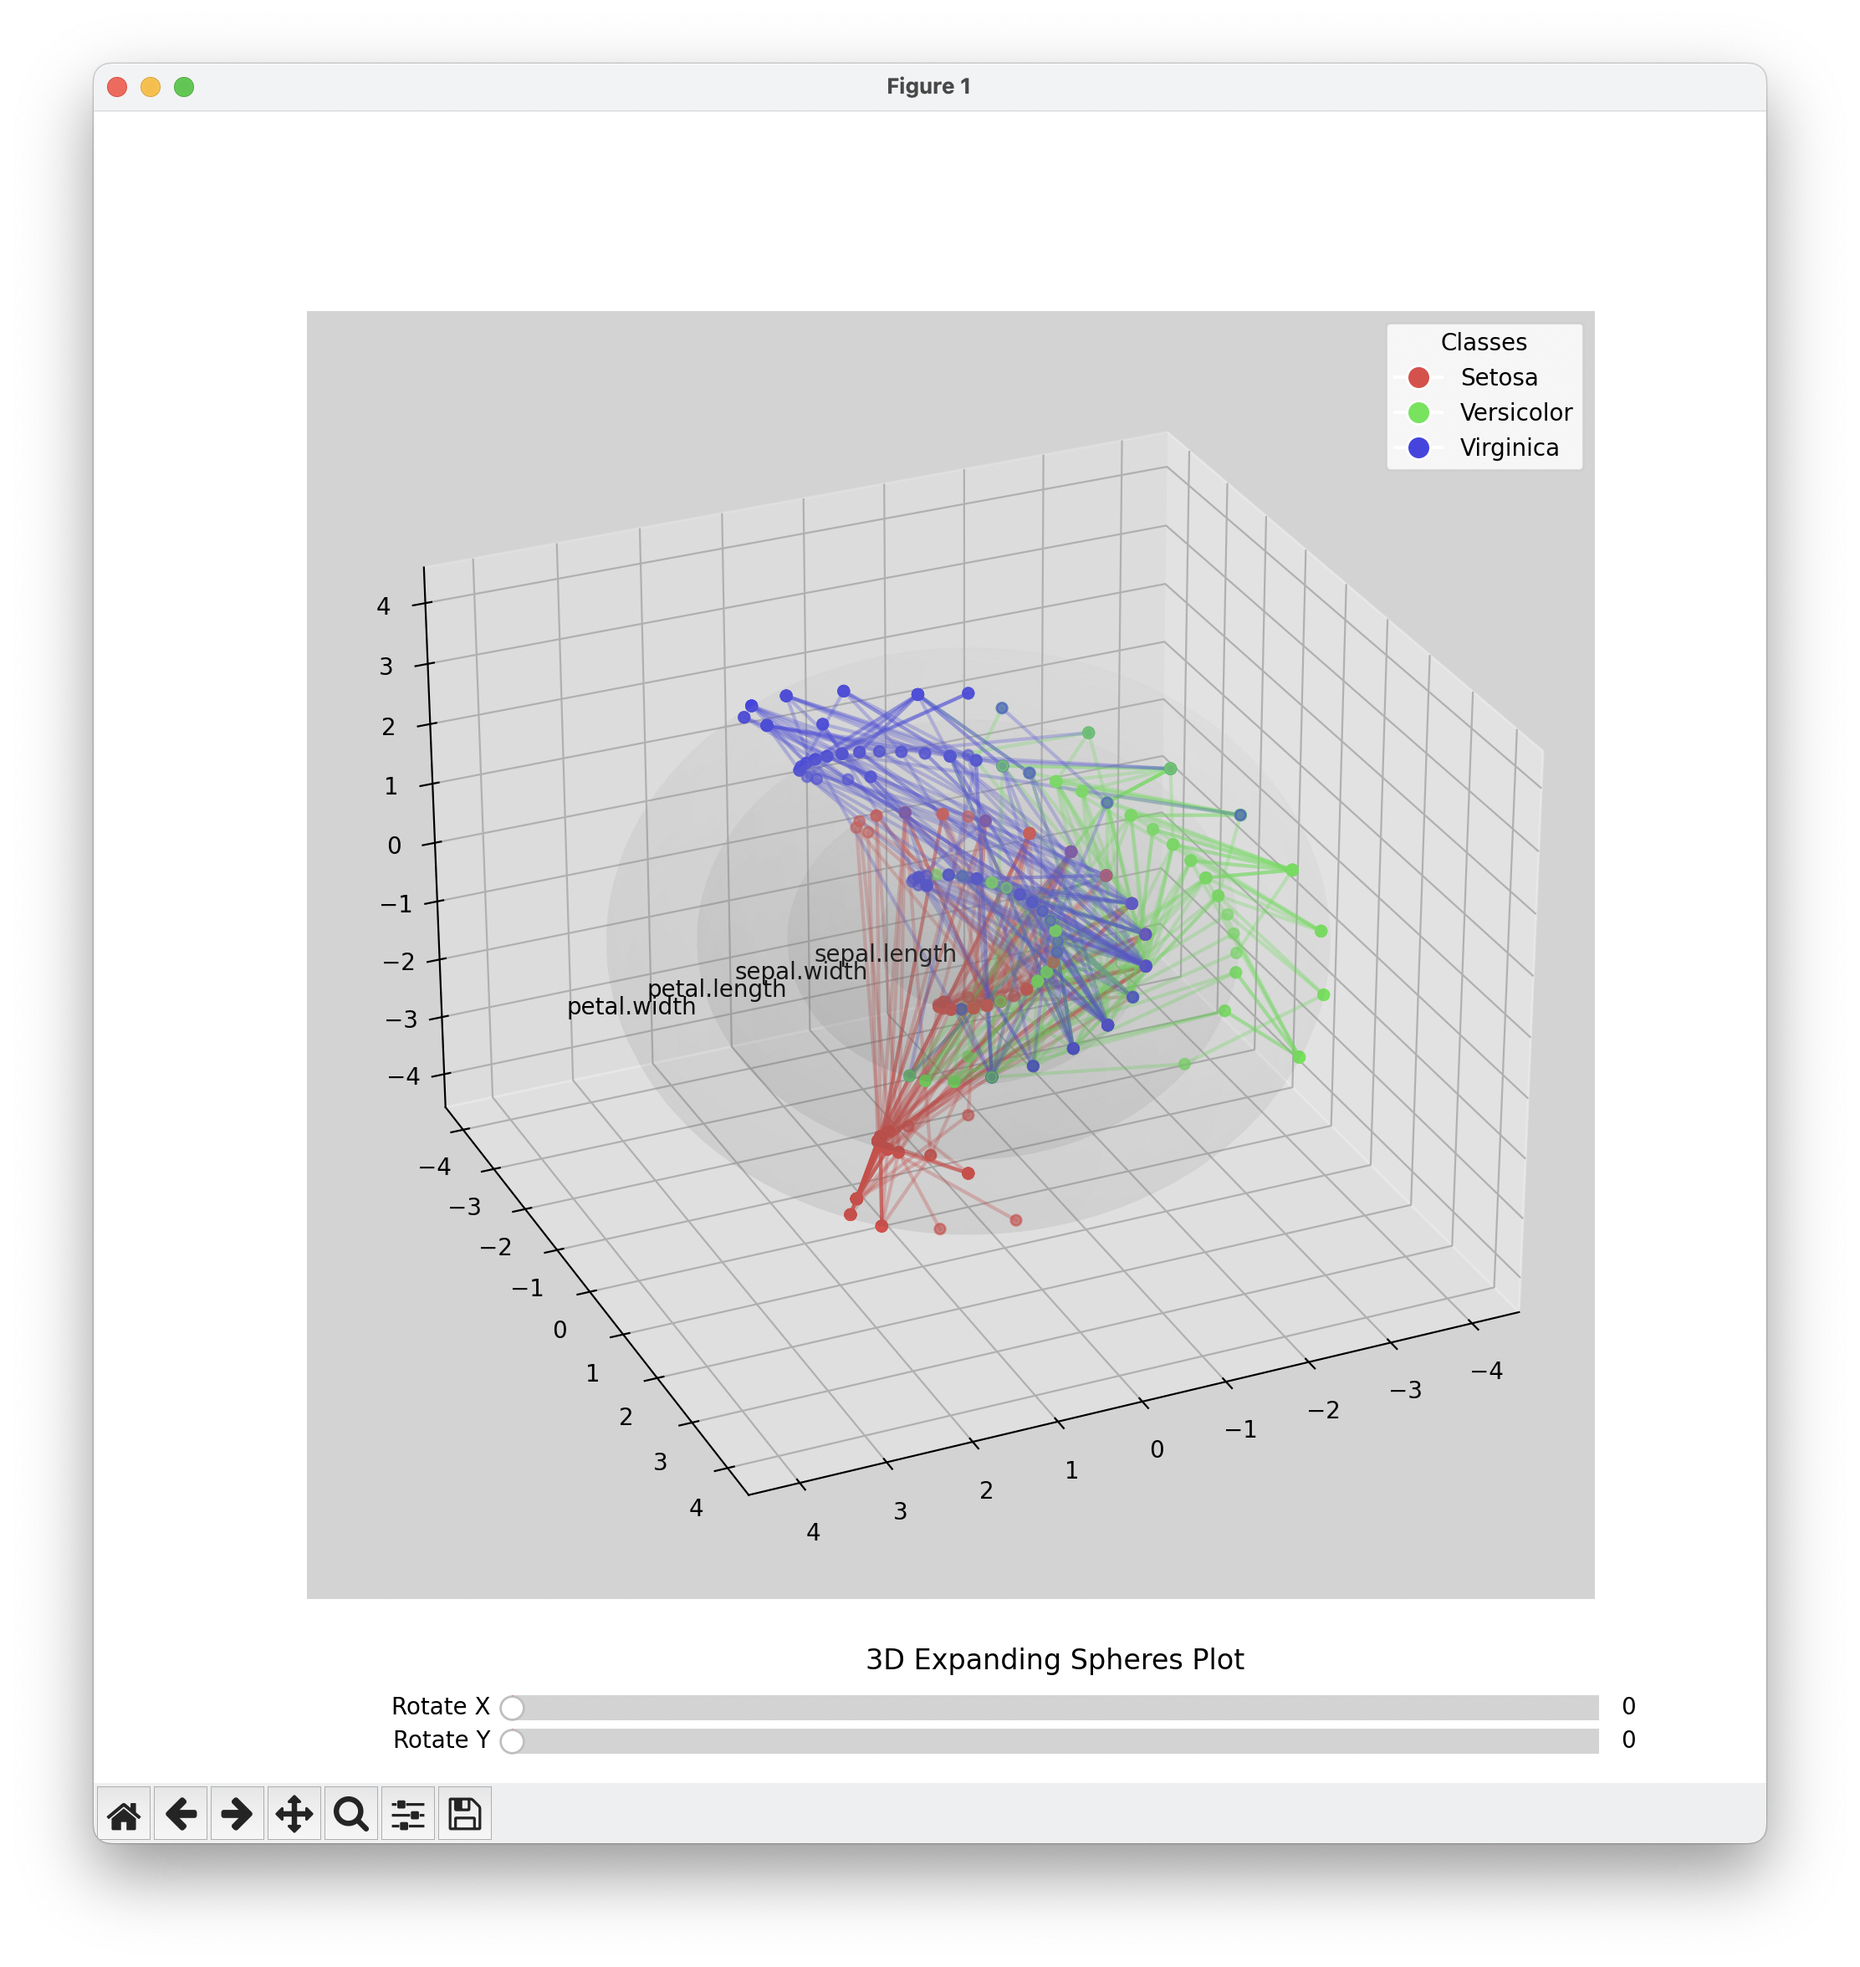Image resolution: width=1860 pixels, height=1967 pixels.
Task: Click the Virginica blue legend marker
Action: click(x=1418, y=448)
